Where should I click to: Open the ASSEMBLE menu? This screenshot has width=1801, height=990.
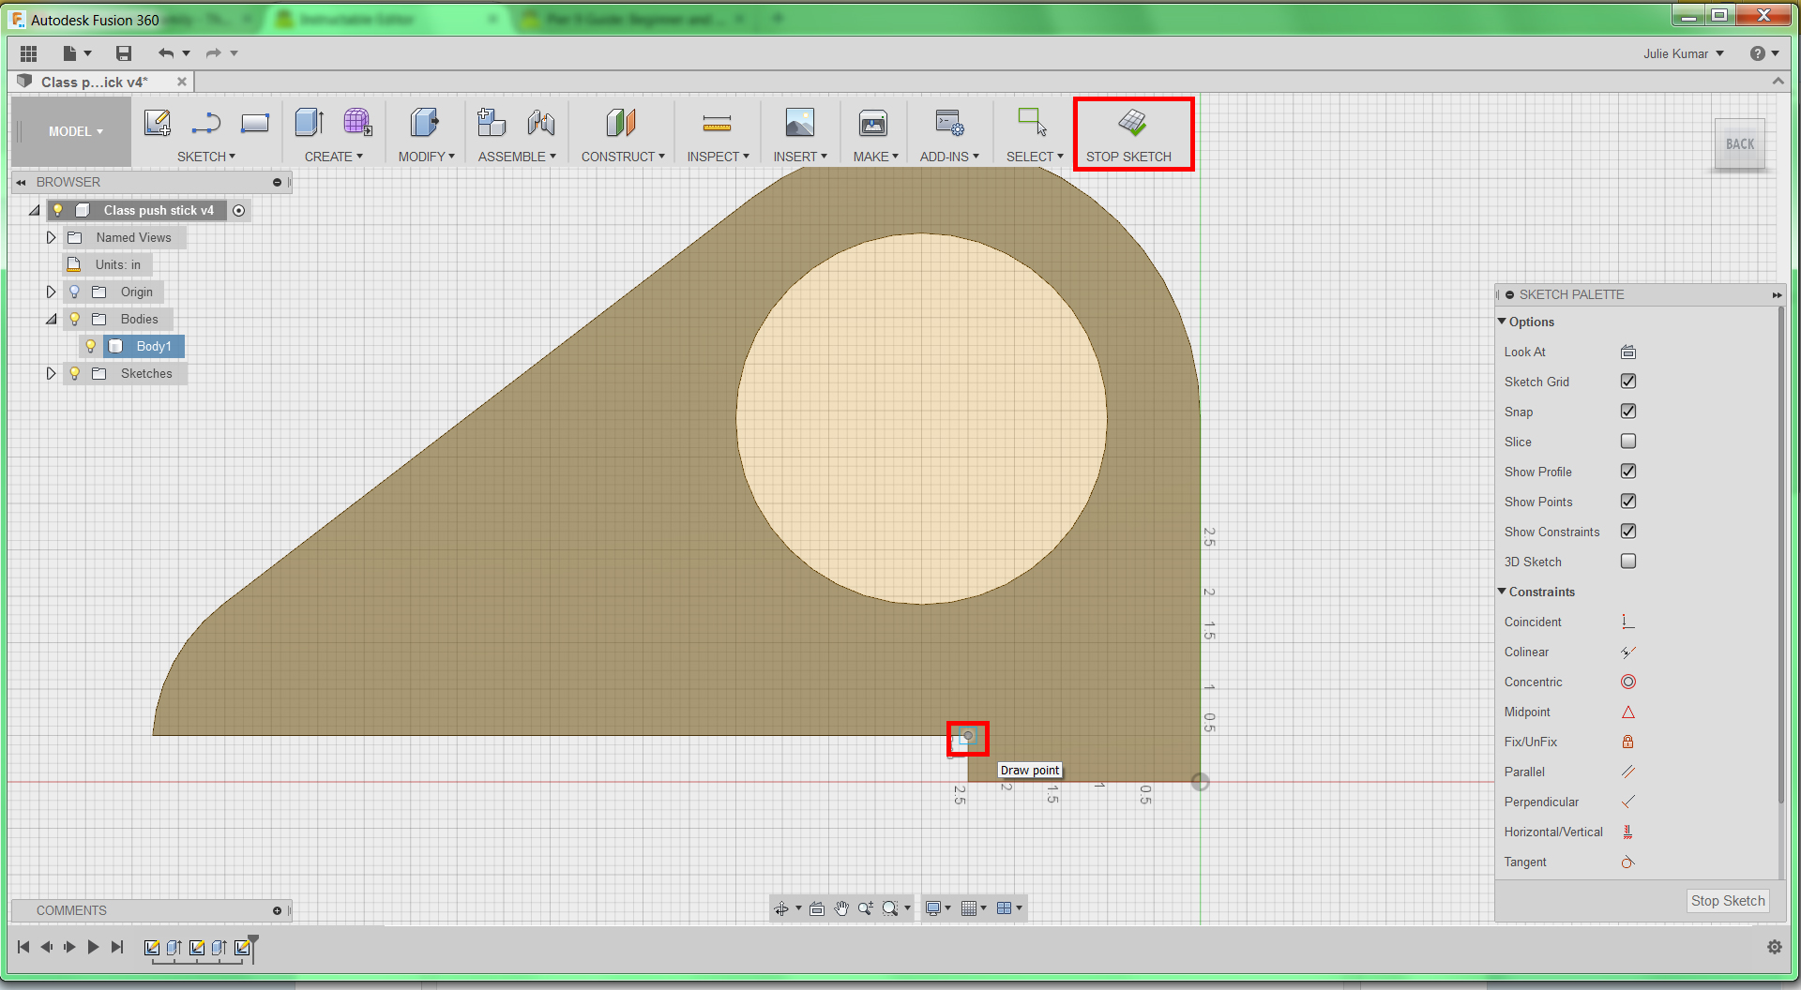tap(517, 157)
